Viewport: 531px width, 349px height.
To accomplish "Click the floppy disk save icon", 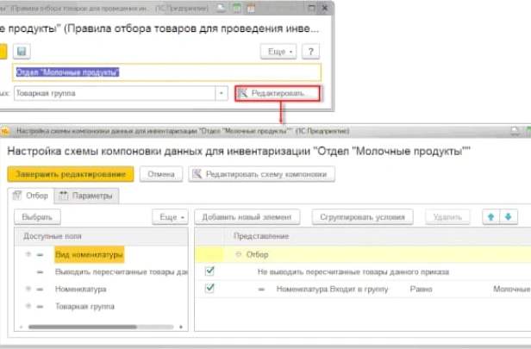I will point(22,52).
